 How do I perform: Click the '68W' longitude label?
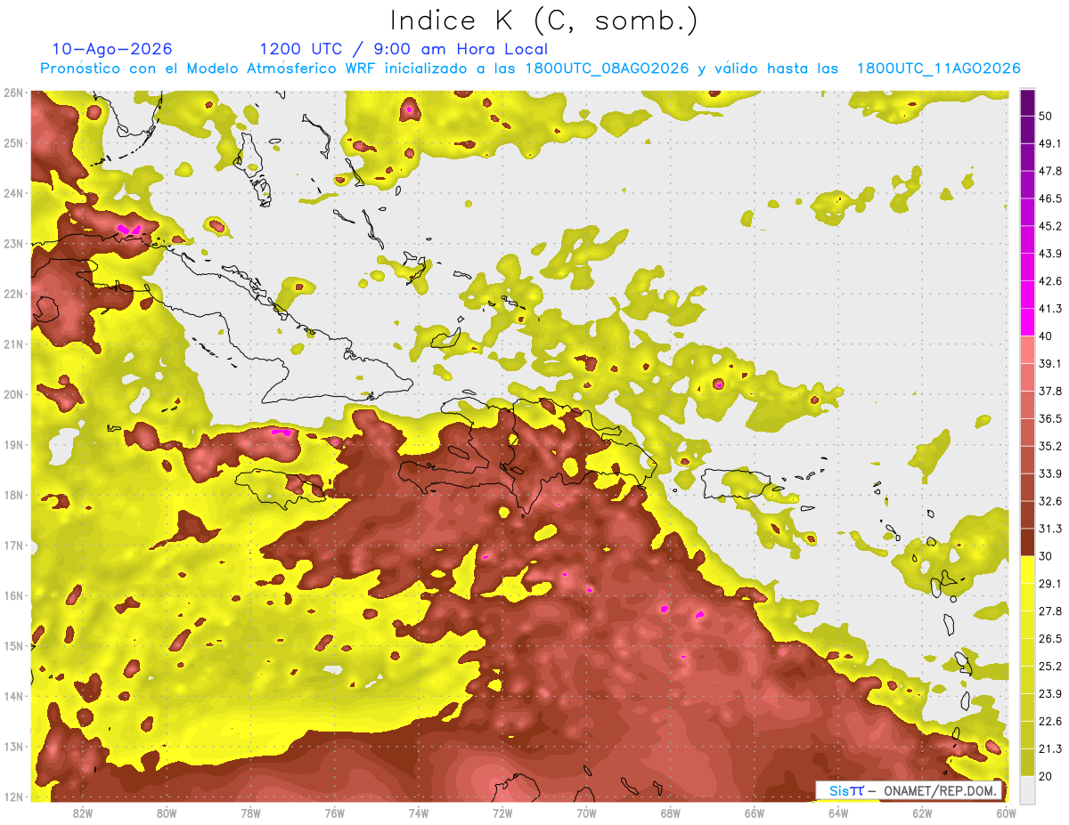tap(670, 813)
